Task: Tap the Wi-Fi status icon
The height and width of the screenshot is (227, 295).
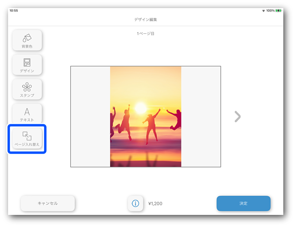Action: (263, 11)
